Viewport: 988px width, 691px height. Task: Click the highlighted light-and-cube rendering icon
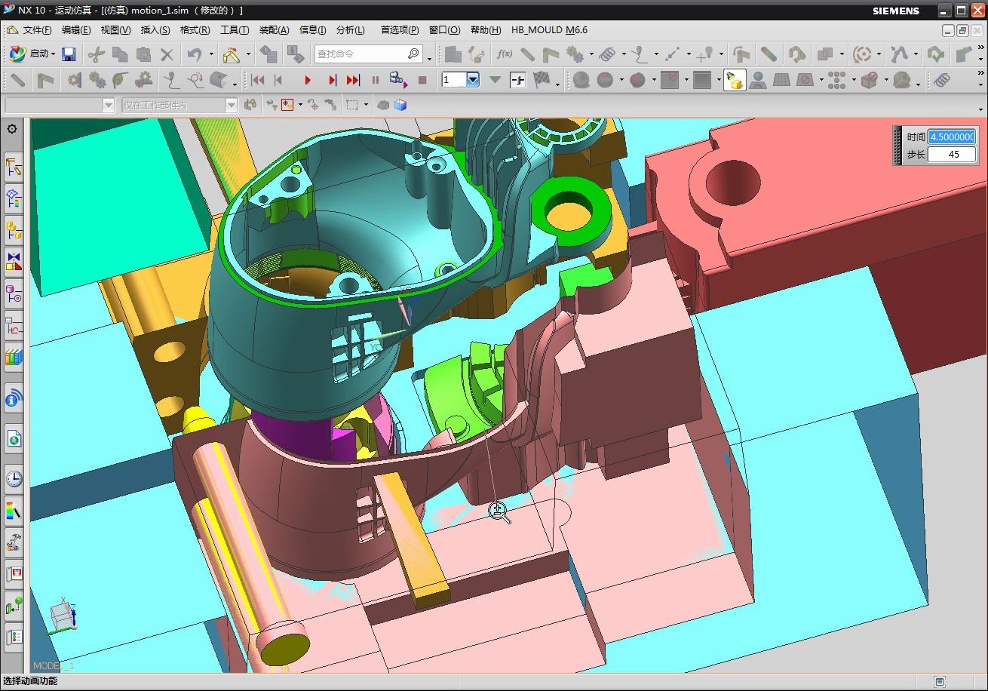(x=735, y=80)
